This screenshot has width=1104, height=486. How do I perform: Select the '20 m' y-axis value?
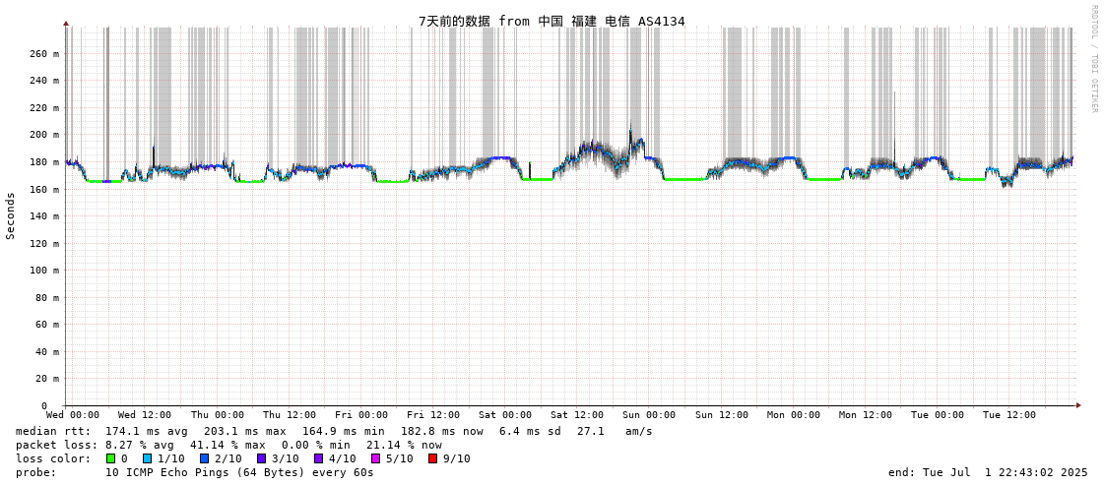(47, 379)
